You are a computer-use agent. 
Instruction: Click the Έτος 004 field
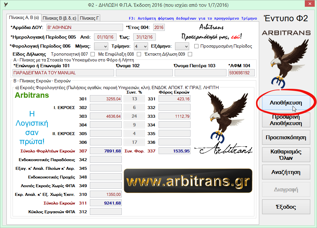[159, 27]
